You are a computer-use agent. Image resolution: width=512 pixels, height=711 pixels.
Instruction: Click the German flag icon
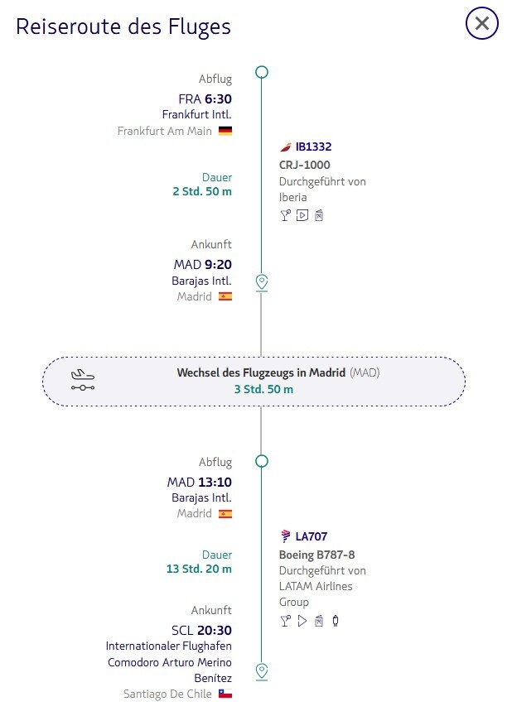[225, 131]
